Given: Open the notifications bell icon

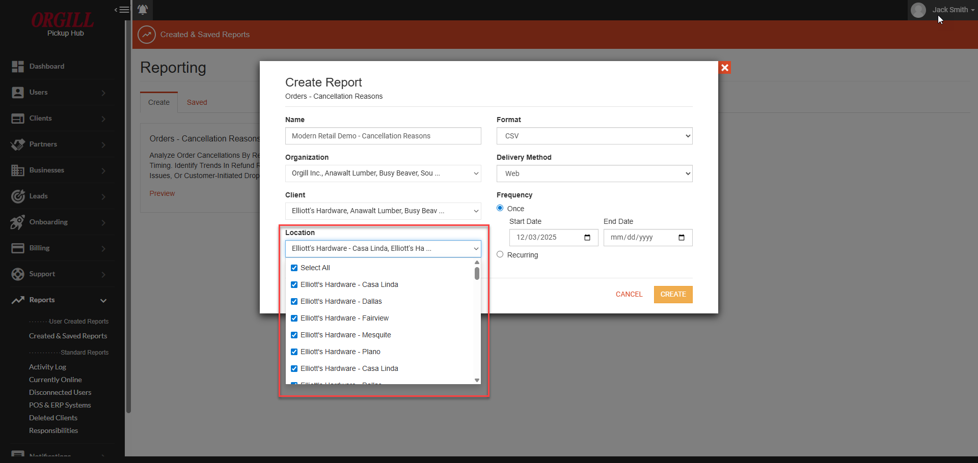Looking at the screenshot, I should pos(143,10).
